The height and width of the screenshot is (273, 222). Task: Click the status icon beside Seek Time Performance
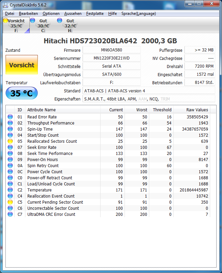10,153
